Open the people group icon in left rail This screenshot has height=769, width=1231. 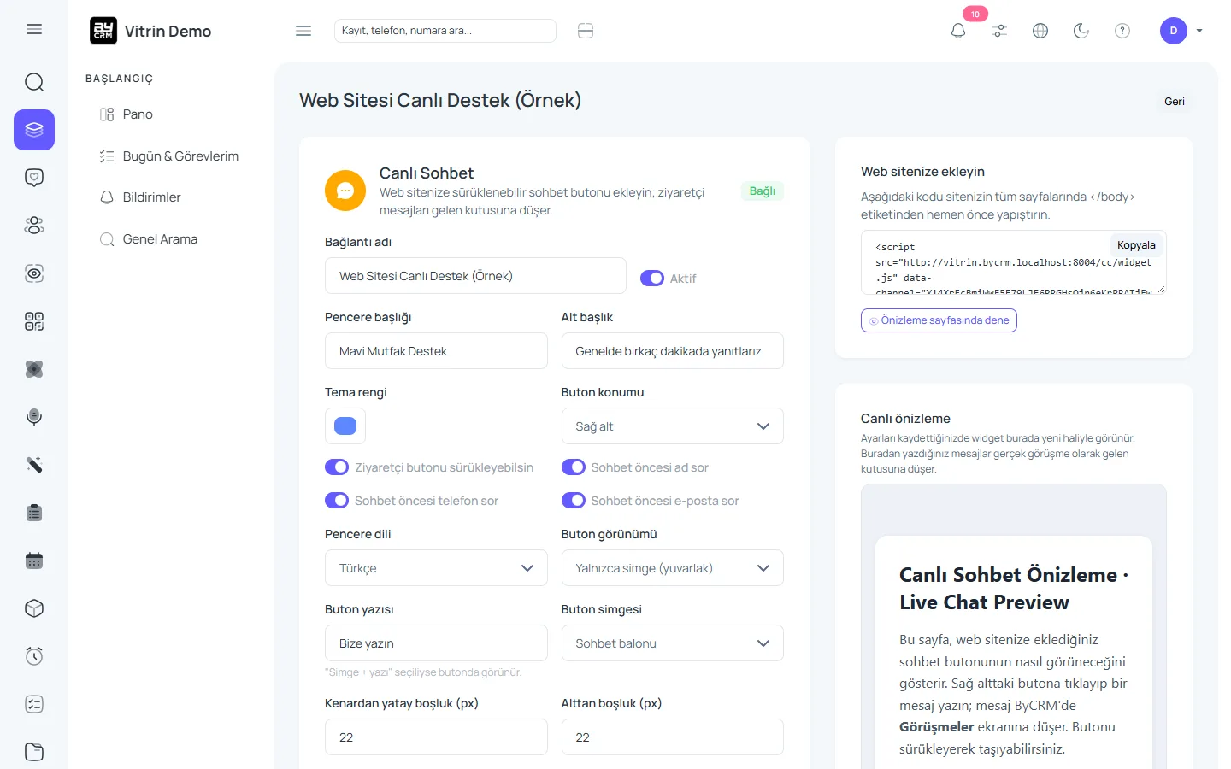pyautogui.click(x=34, y=226)
